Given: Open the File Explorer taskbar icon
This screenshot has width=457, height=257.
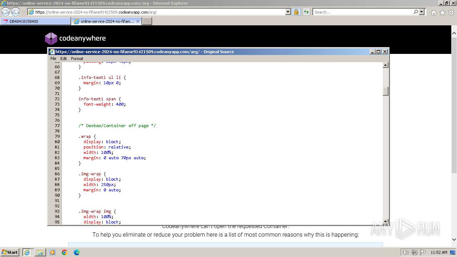Looking at the screenshot, I should pyautogui.click(x=40, y=252).
